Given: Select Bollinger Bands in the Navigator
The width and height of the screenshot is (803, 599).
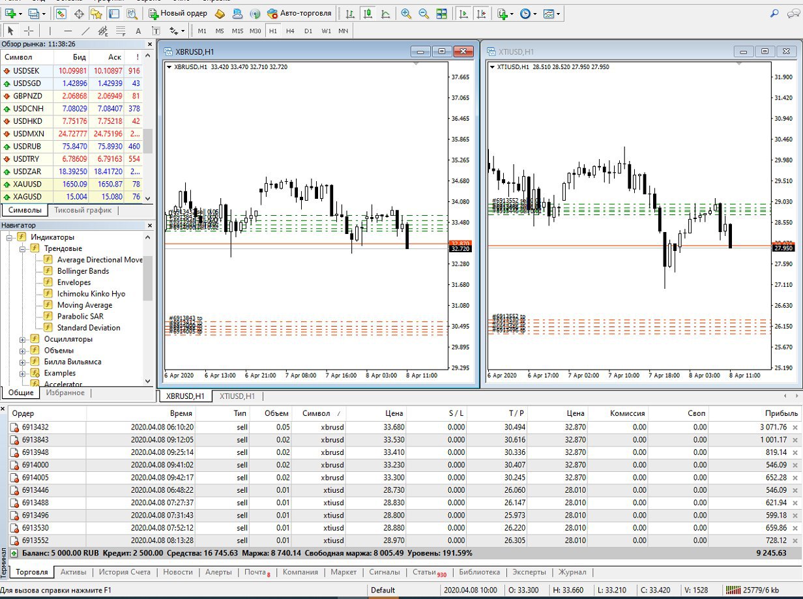Looking at the screenshot, I should (x=83, y=271).
